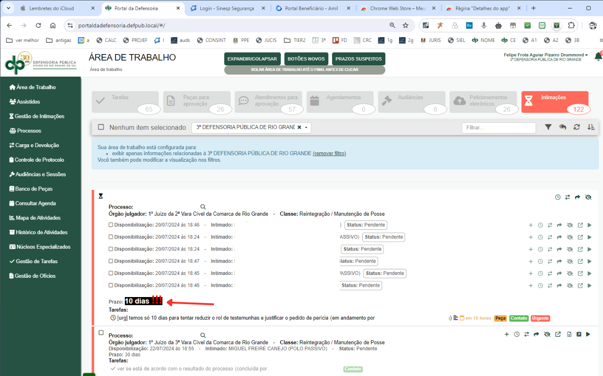Click the plus icon on the 18:45 row
Viewport: 603px width, 376px height.
tap(531, 274)
